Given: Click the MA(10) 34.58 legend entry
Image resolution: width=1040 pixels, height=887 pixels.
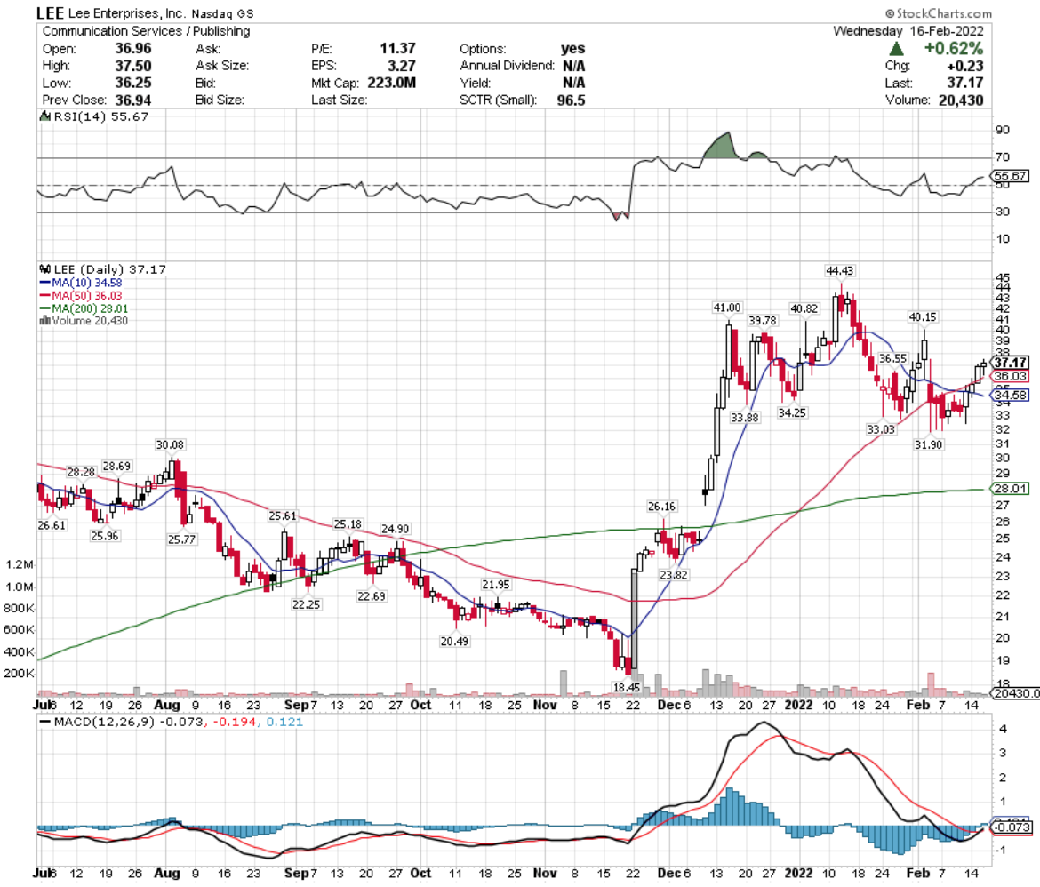Looking at the screenshot, I should click(87, 283).
